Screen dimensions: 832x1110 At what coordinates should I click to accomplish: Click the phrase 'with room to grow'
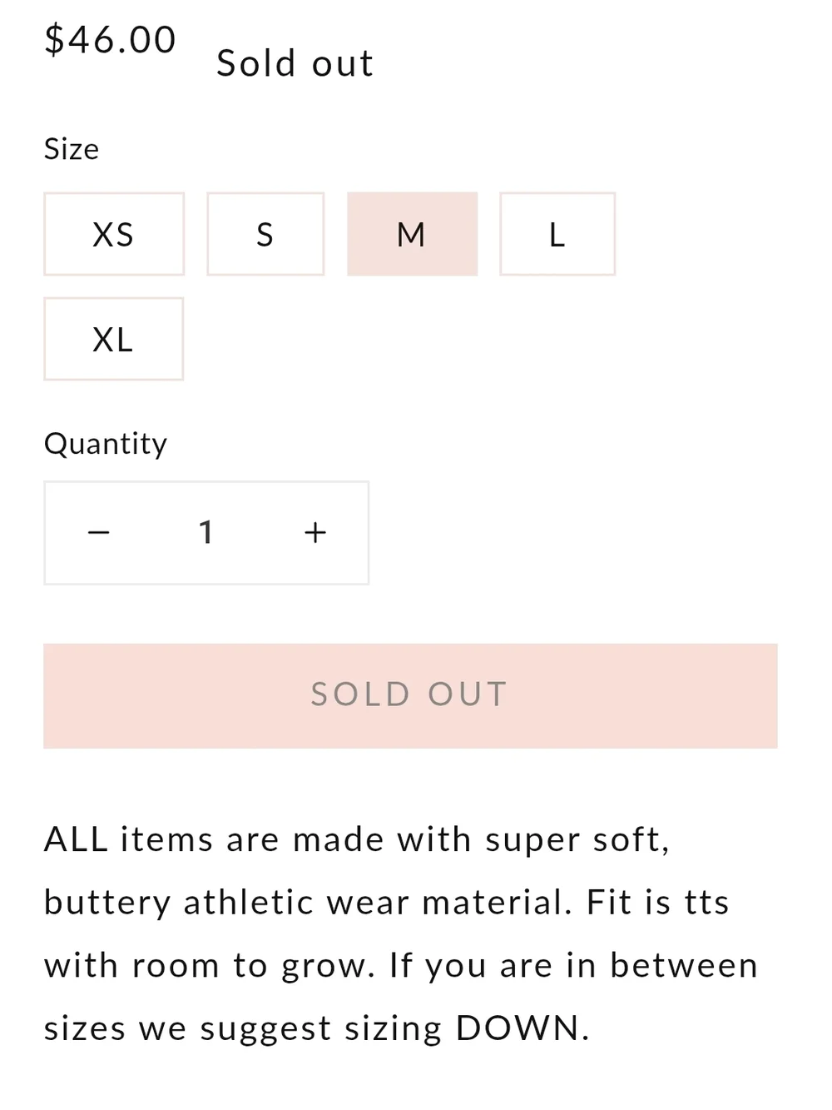coord(210,966)
